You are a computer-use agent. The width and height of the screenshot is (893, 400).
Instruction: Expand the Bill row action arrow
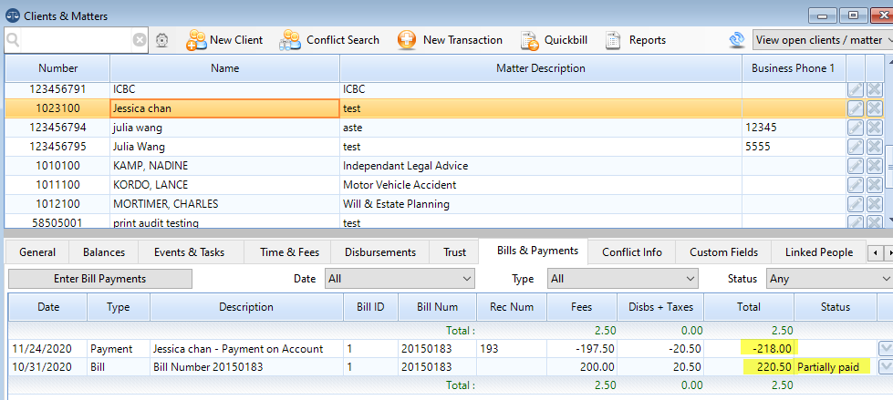tap(885, 367)
